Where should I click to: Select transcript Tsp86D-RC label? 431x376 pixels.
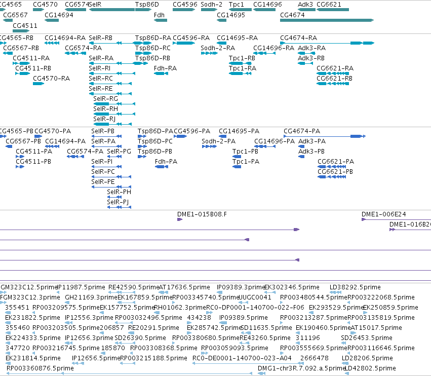tap(153, 48)
